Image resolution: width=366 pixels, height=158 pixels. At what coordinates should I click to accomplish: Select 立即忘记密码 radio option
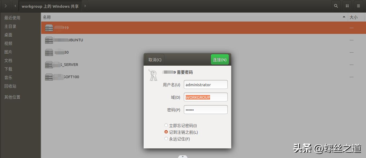[x=166, y=125]
